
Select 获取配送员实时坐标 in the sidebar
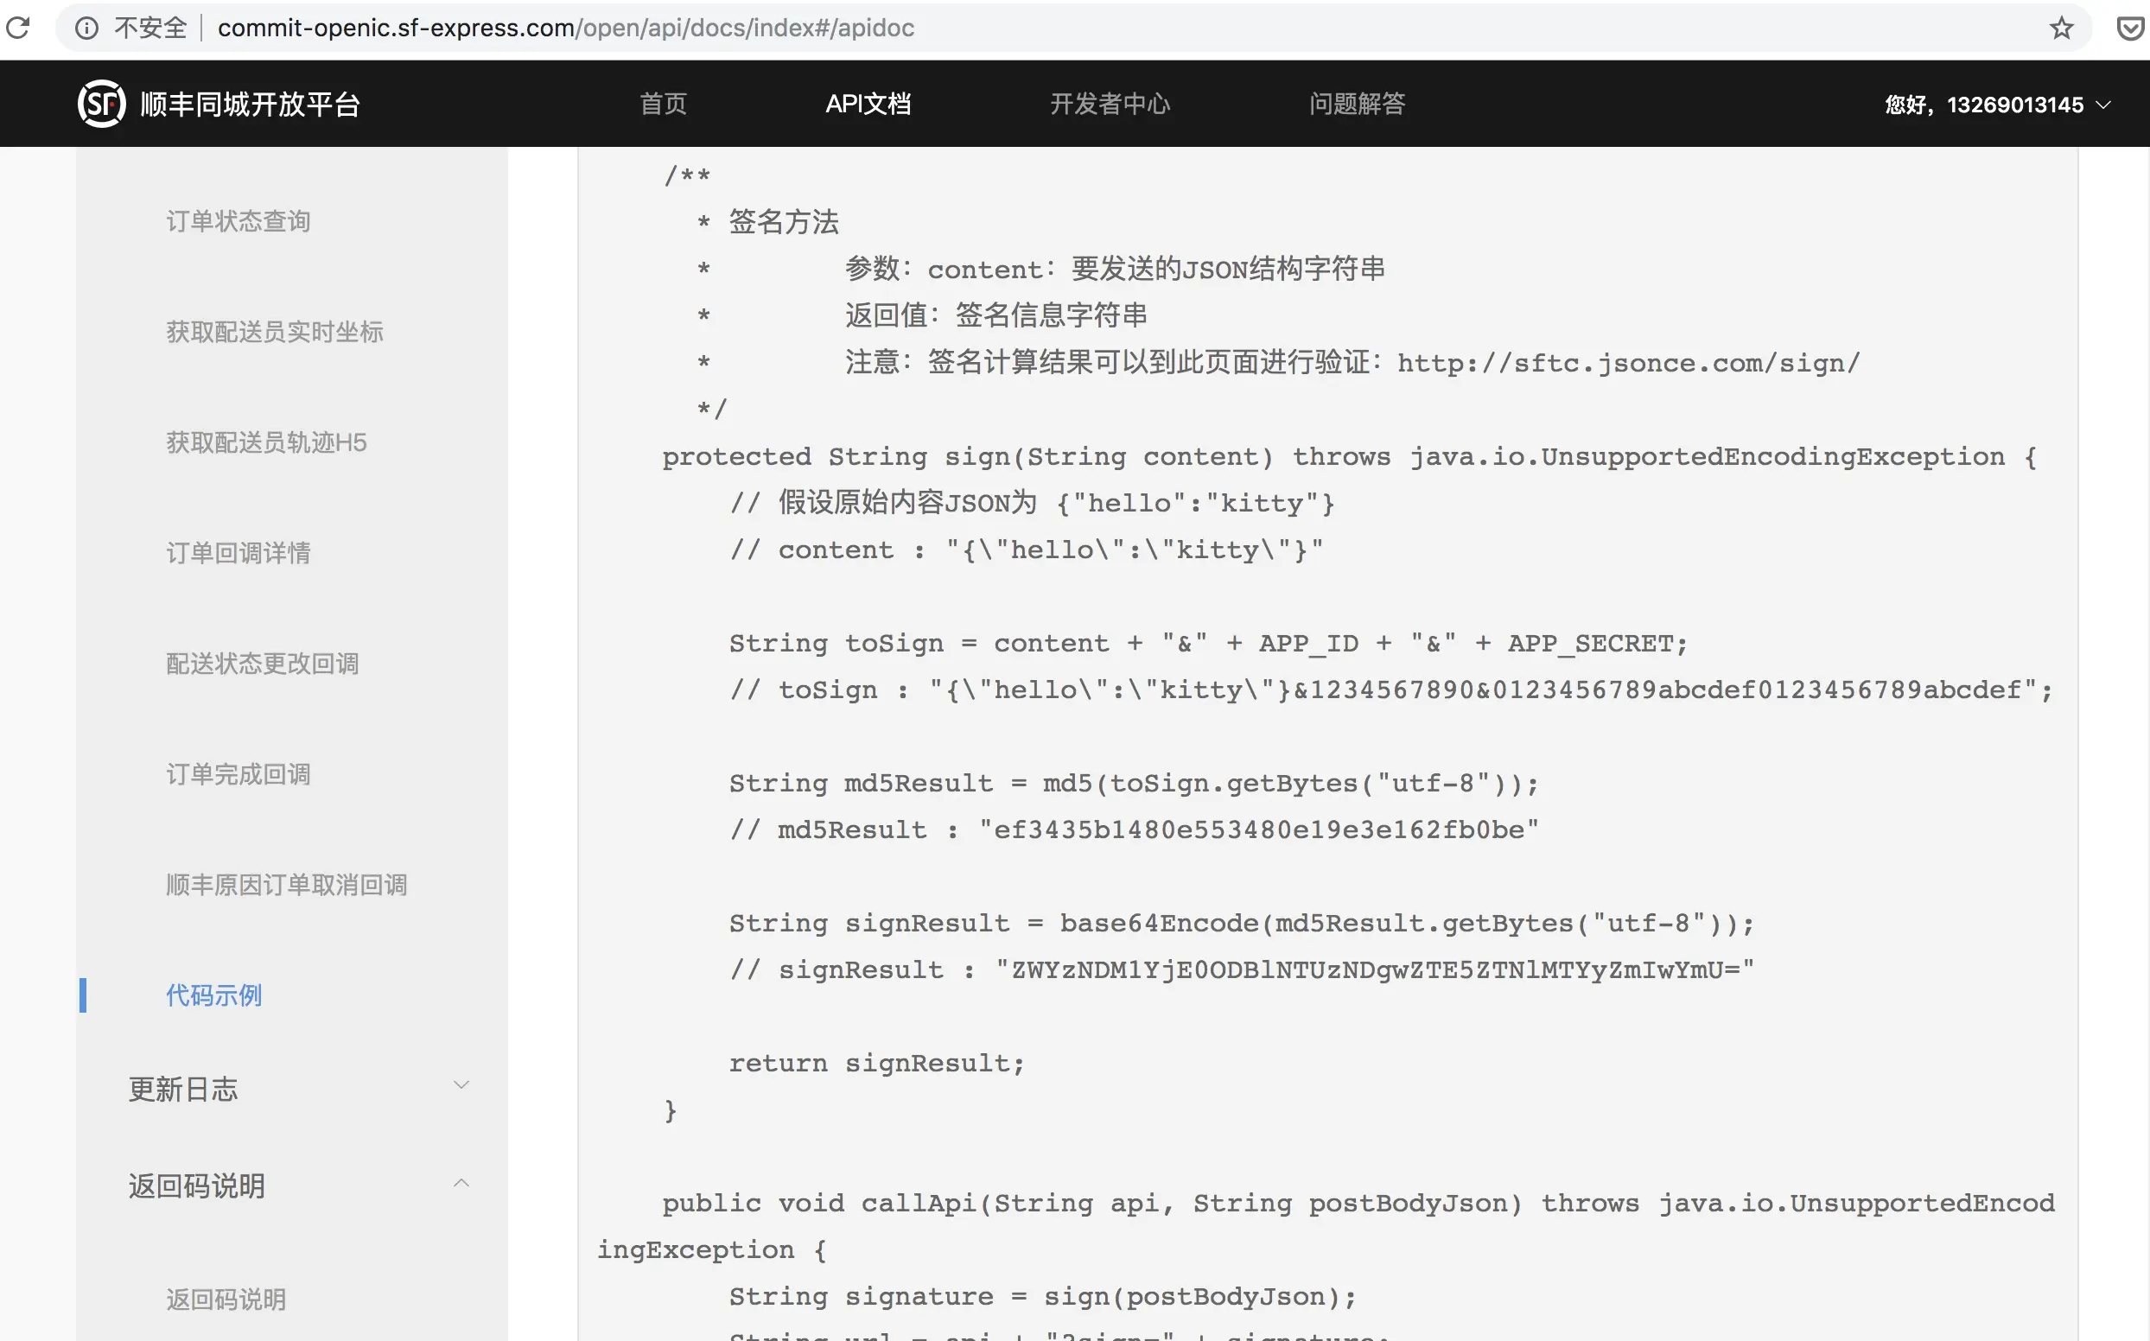[x=275, y=332]
